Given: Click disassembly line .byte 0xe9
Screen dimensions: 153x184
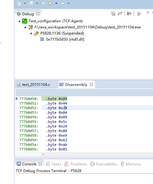Looking at the screenshot, I should 56,135.
